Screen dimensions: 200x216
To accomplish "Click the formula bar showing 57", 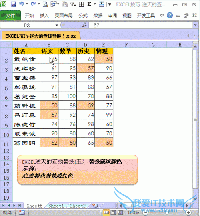I will pos(141,25).
